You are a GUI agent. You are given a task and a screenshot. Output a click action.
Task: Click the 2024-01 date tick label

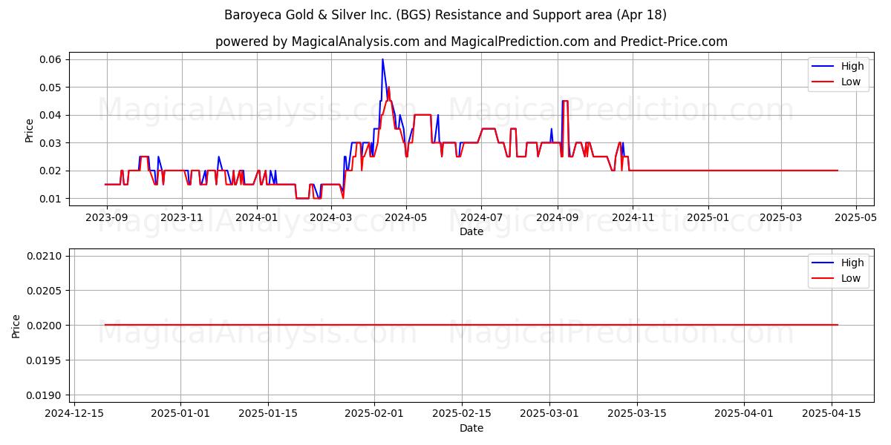[257, 217]
